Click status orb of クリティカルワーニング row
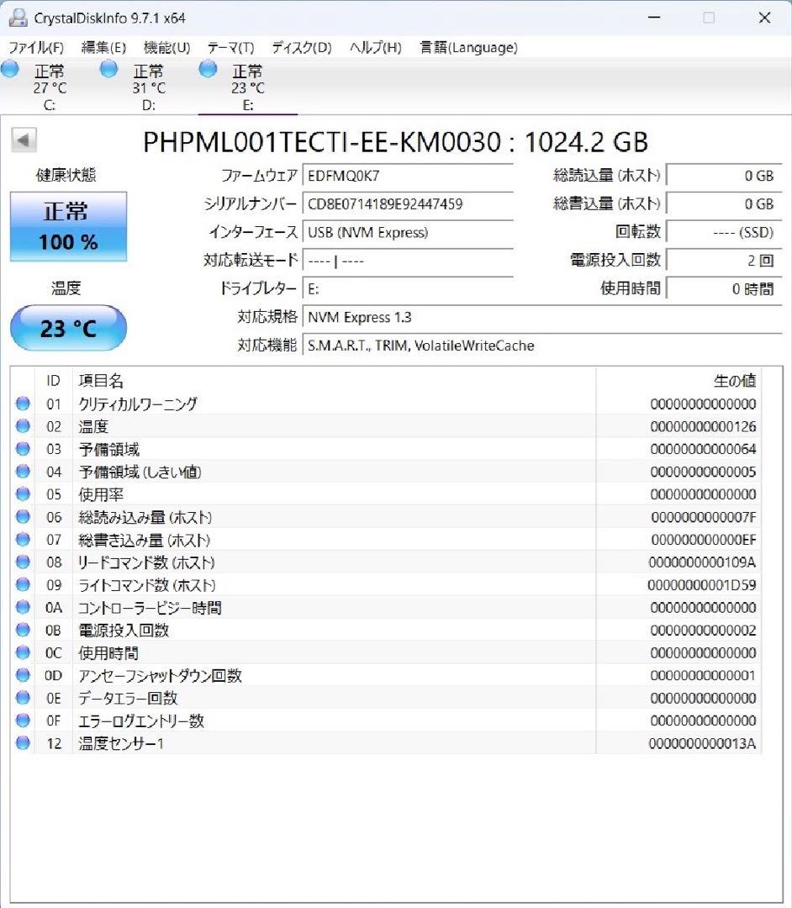 [x=24, y=404]
